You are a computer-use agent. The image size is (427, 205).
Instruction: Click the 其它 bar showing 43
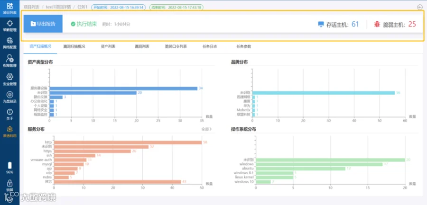pyautogui.click(x=117, y=182)
